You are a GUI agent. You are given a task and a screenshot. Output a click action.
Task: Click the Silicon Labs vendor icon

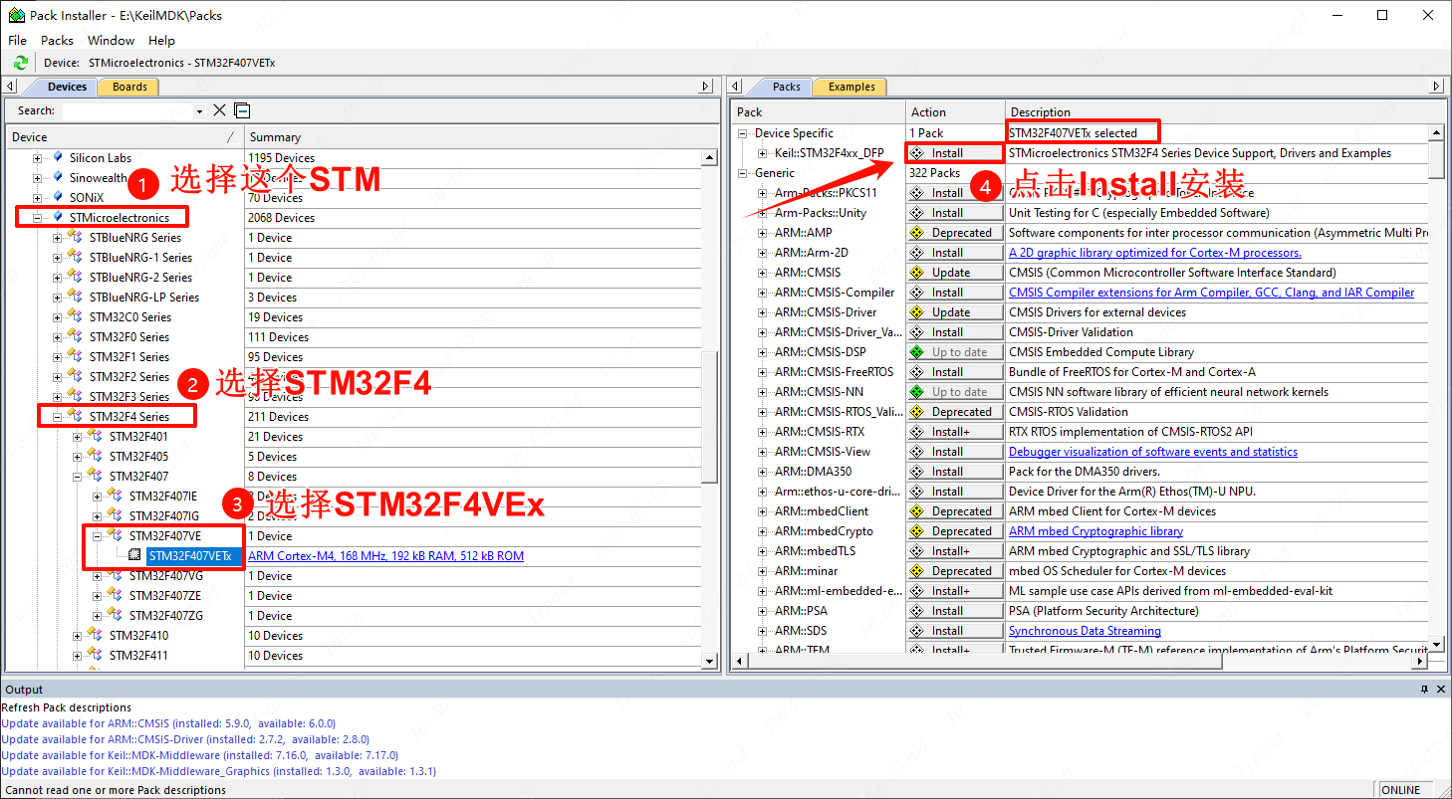pyautogui.click(x=58, y=157)
